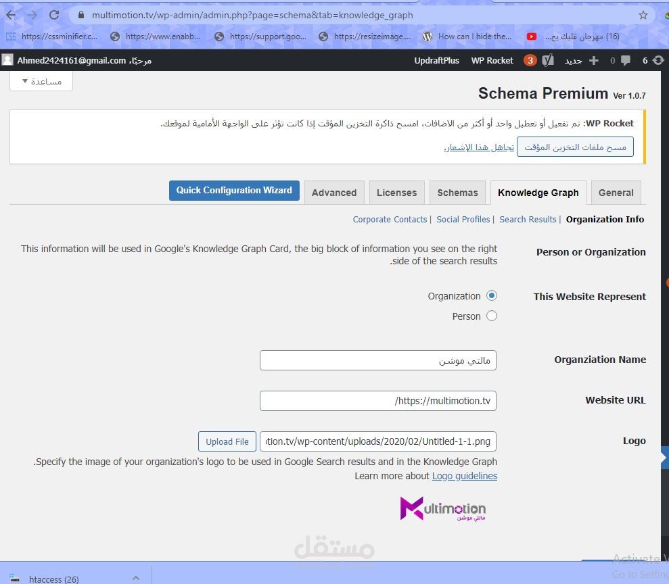Open the Search Results sub-section
The height and width of the screenshot is (584, 669).
pyautogui.click(x=528, y=220)
